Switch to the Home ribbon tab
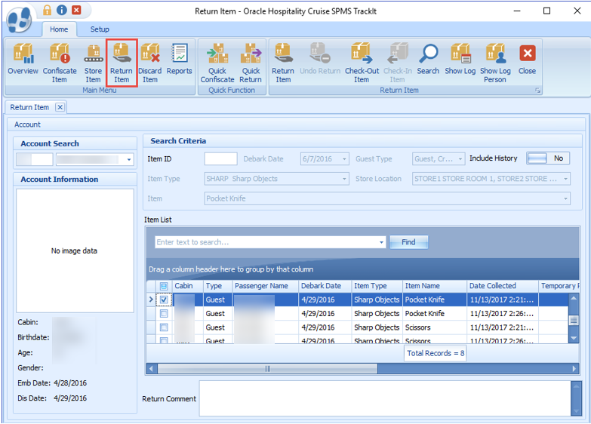The width and height of the screenshot is (591, 424). pyautogui.click(x=59, y=29)
